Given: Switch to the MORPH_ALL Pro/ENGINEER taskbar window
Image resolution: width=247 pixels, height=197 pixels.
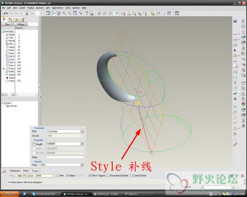Looking at the screenshot, I should [x=107, y=194].
